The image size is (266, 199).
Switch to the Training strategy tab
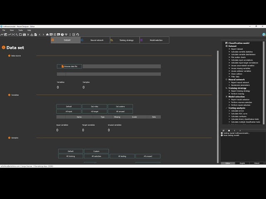(125, 40)
